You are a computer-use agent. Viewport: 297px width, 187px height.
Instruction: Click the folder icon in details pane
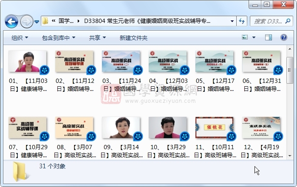(20, 172)
